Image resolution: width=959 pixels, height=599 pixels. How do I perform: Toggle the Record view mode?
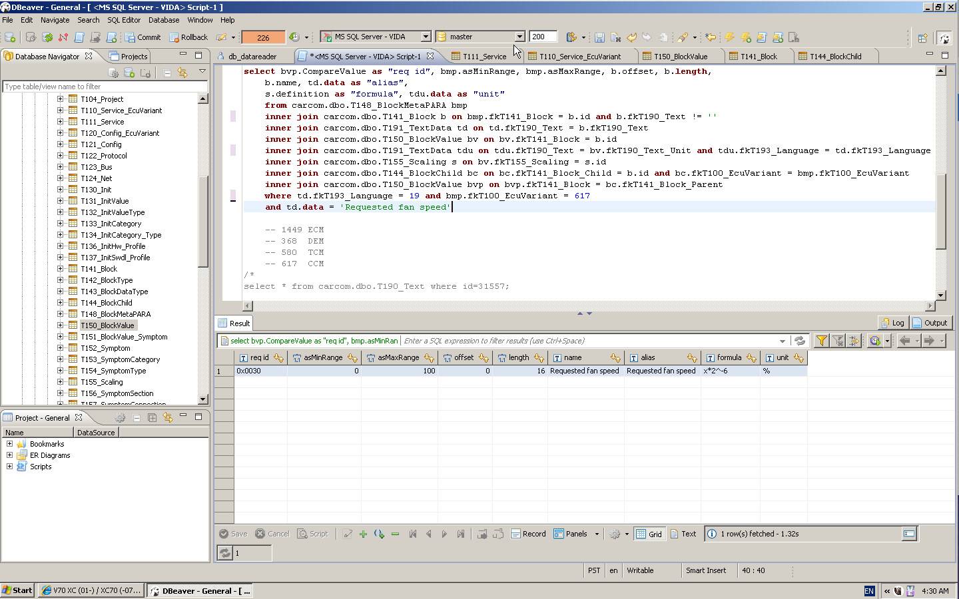click(528, 534)
